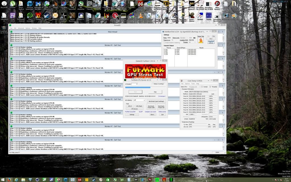Click the About... button in FurMark
The height and width of the screenshot is (182, 291).
(153, 115)
